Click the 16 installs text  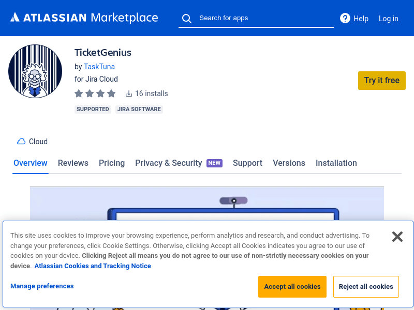pyautogui.click(x=152, y=94)
